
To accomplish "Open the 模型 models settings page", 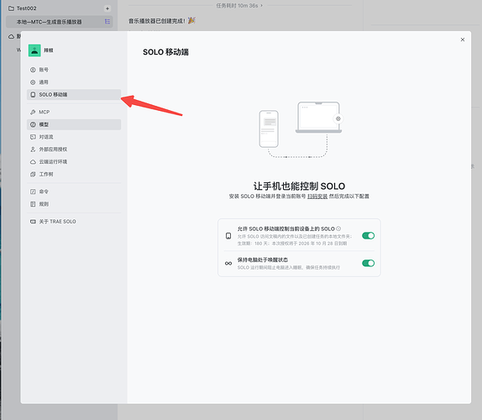I will tap(74, 124).
